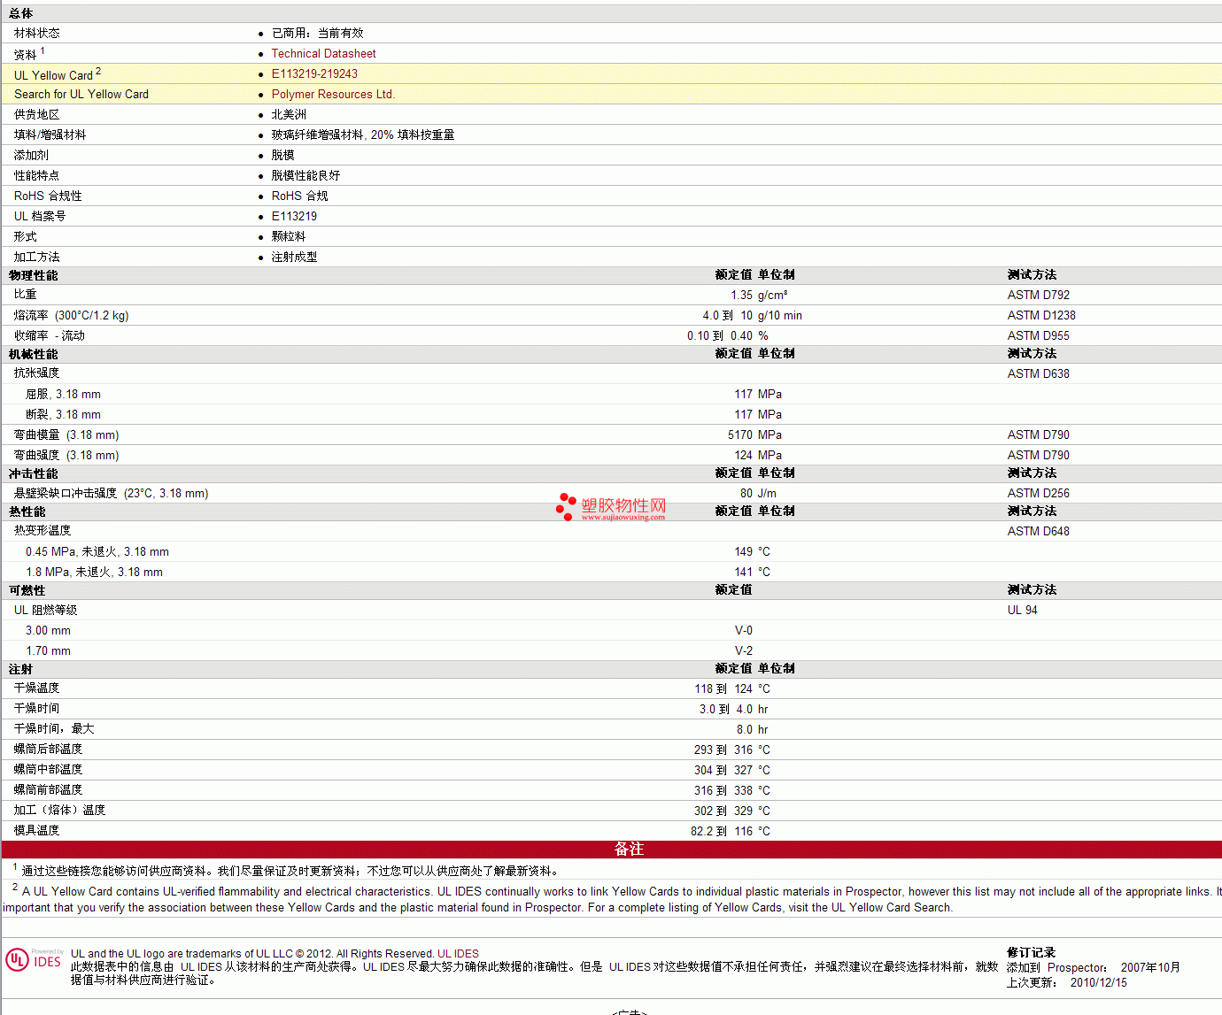Click the red UL IDES text after the copyright line
The width and height of the screenshot is (1222, 1015).
click(458, 954)
